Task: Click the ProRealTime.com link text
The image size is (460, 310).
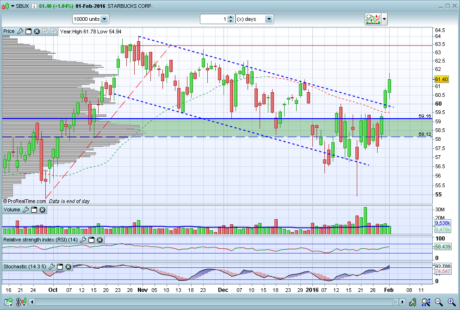Action: 25,201
